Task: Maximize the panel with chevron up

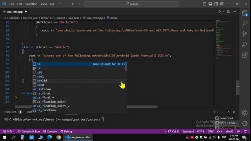Action: (229, 112)
